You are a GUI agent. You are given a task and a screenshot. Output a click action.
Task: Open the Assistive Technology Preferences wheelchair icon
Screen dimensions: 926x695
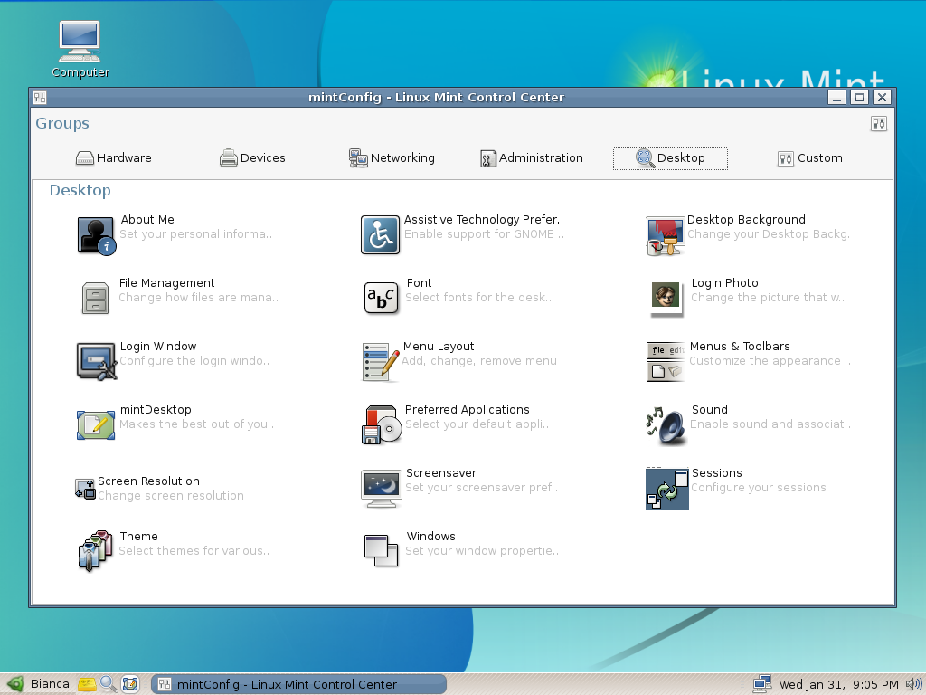380,234
